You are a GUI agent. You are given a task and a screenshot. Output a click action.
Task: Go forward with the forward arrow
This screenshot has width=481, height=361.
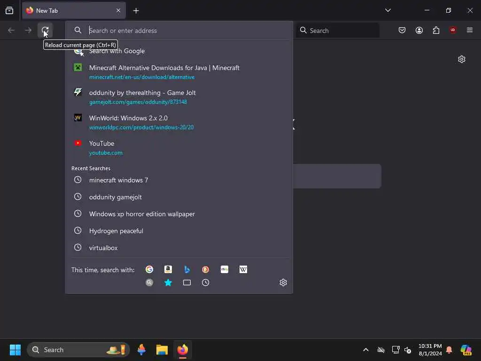click(x=28, y=30)
